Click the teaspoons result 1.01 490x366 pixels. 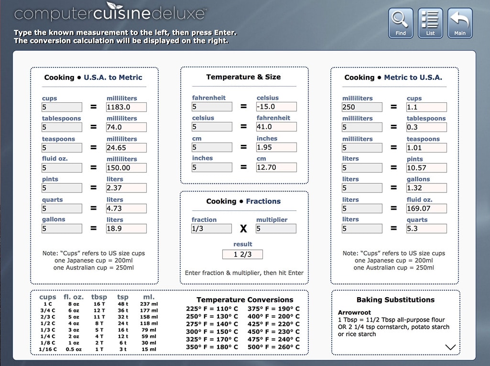(x=426, y=148)
